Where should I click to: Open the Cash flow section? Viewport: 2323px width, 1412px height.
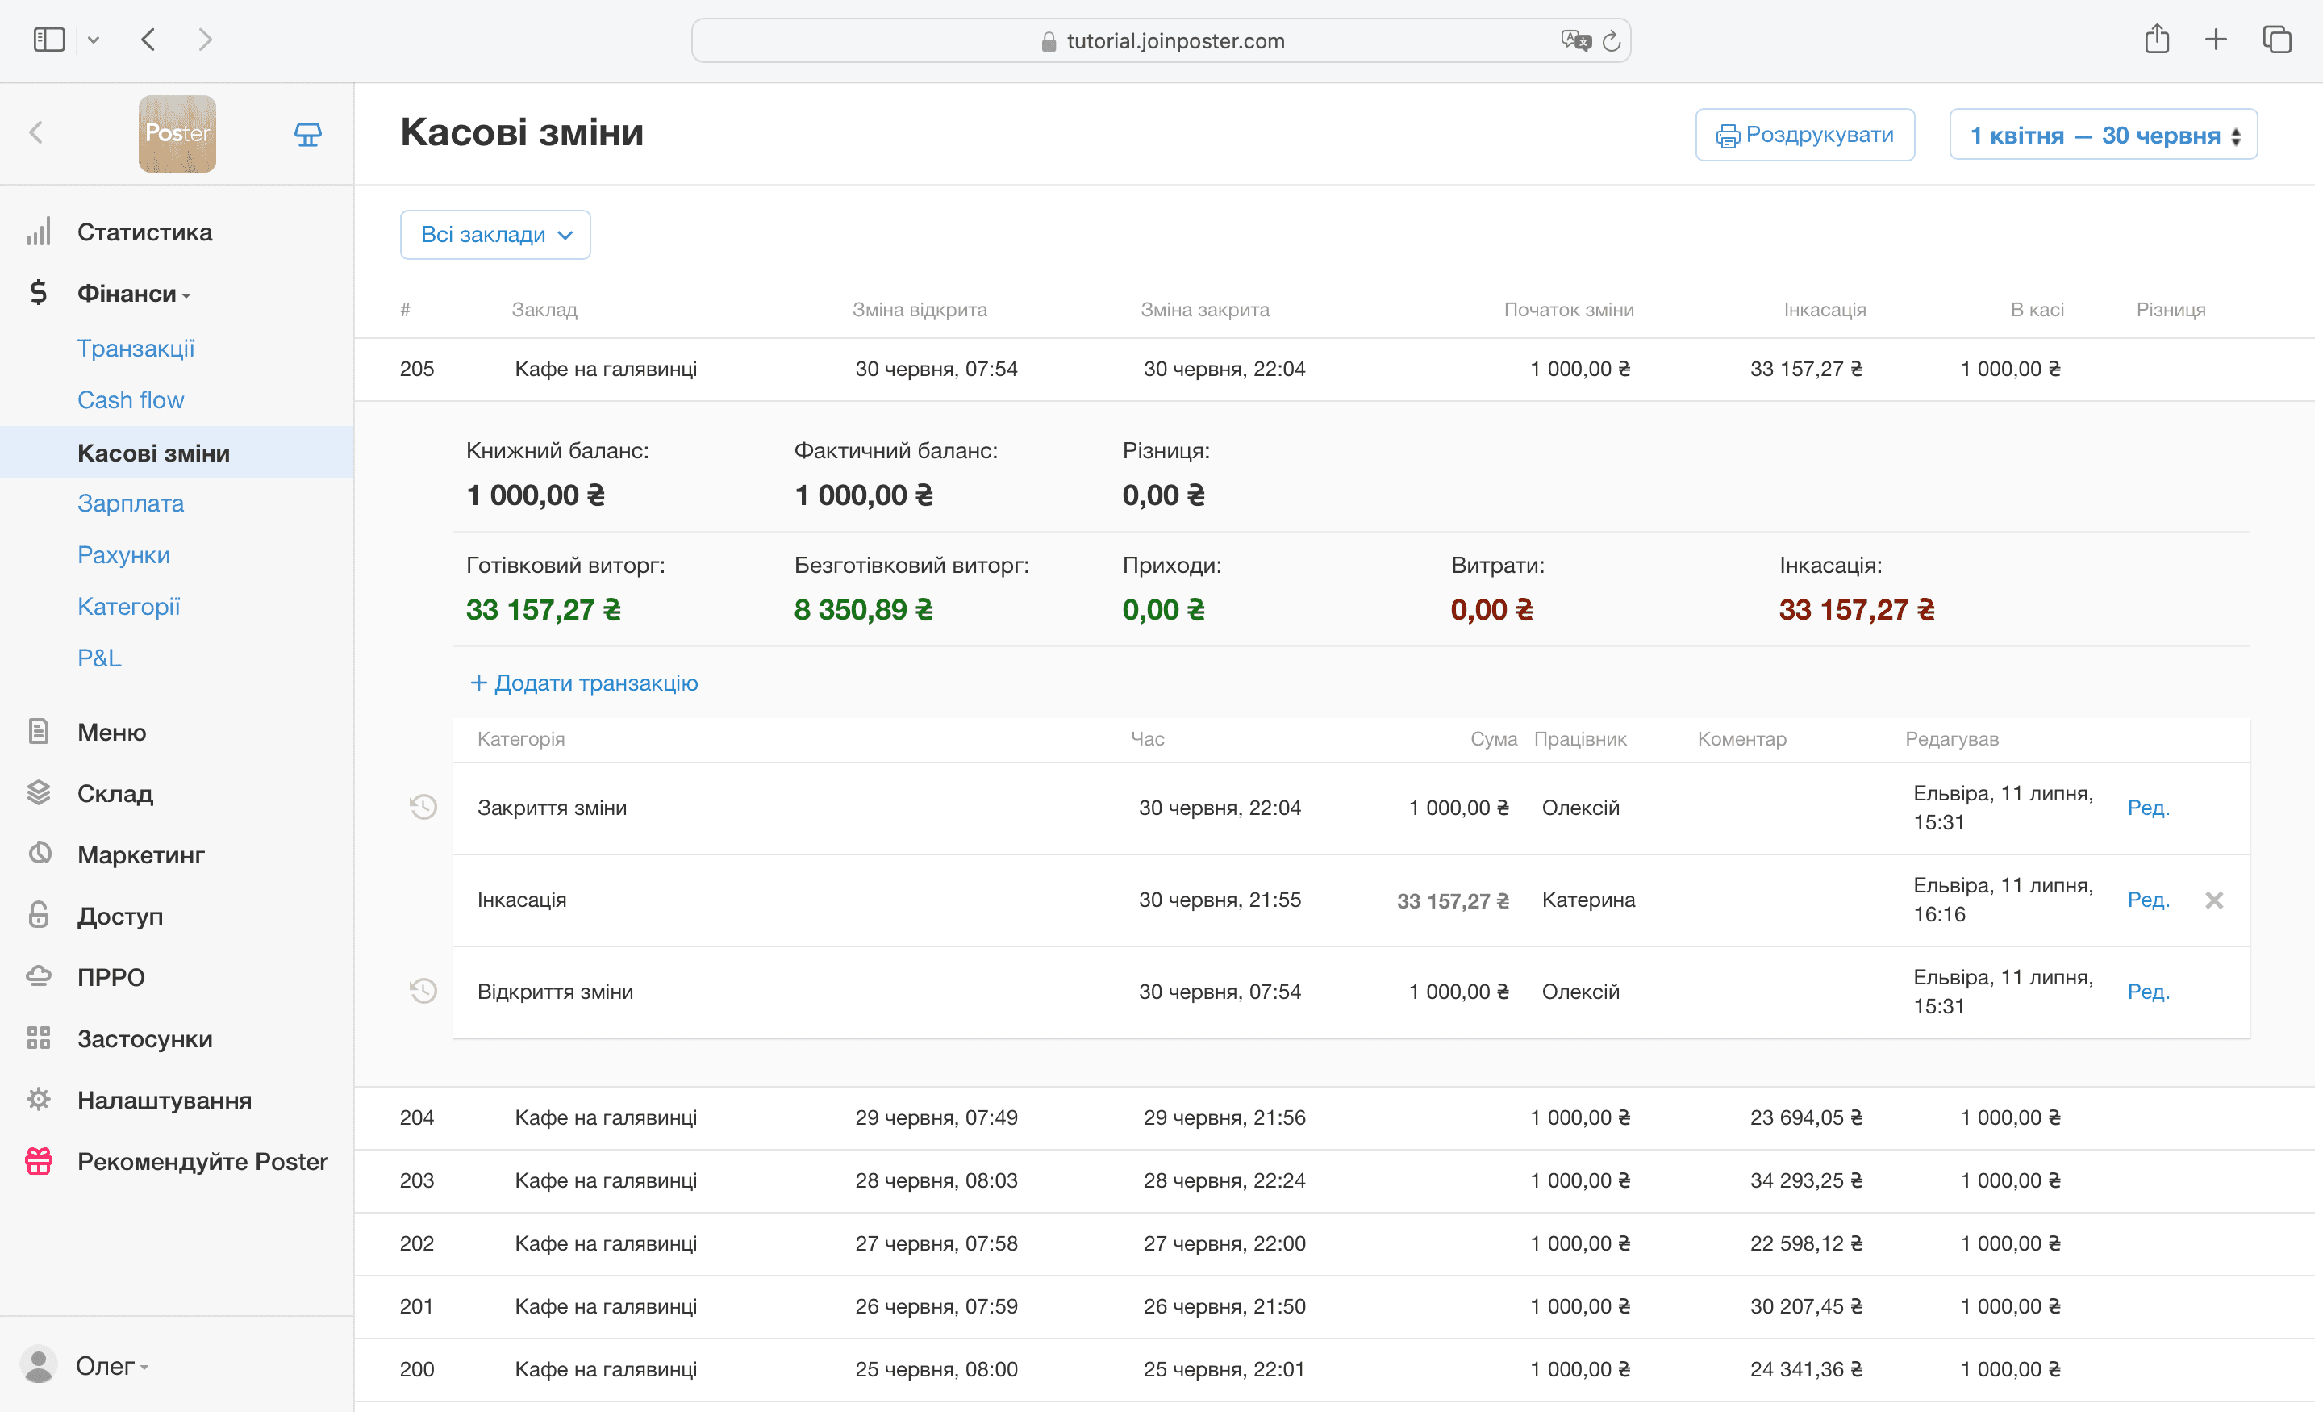pyautogui.click(x=131, y=400)
